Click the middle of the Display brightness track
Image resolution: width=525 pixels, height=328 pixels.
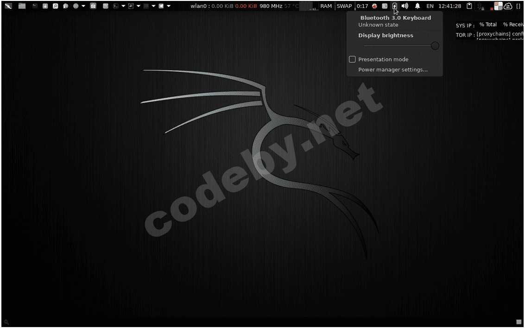coord(399,46)
